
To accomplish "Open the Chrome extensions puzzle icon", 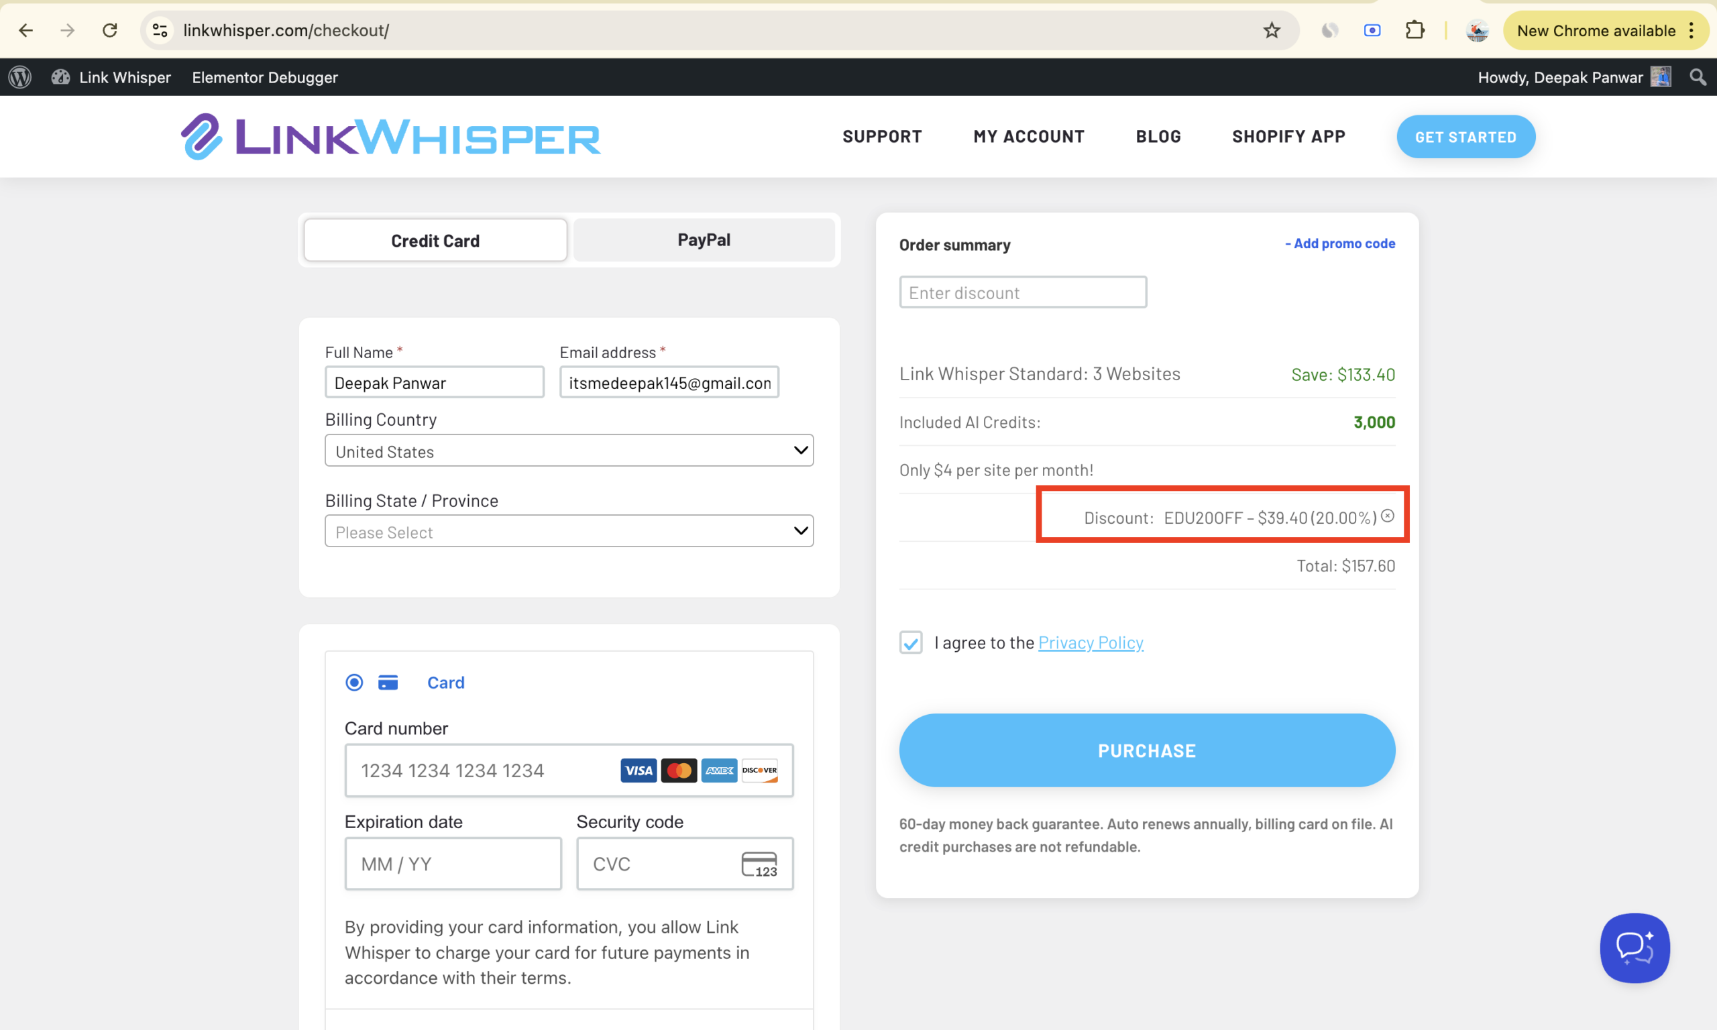I will 1415,31.
